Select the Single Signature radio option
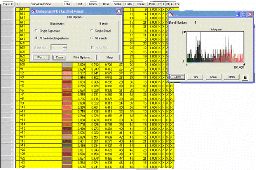Screen dimensions: 256x170 click(x=37, y=31)
